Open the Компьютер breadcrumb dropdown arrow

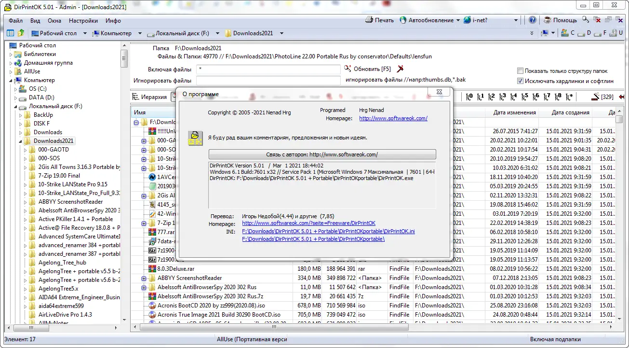[140, 33]
